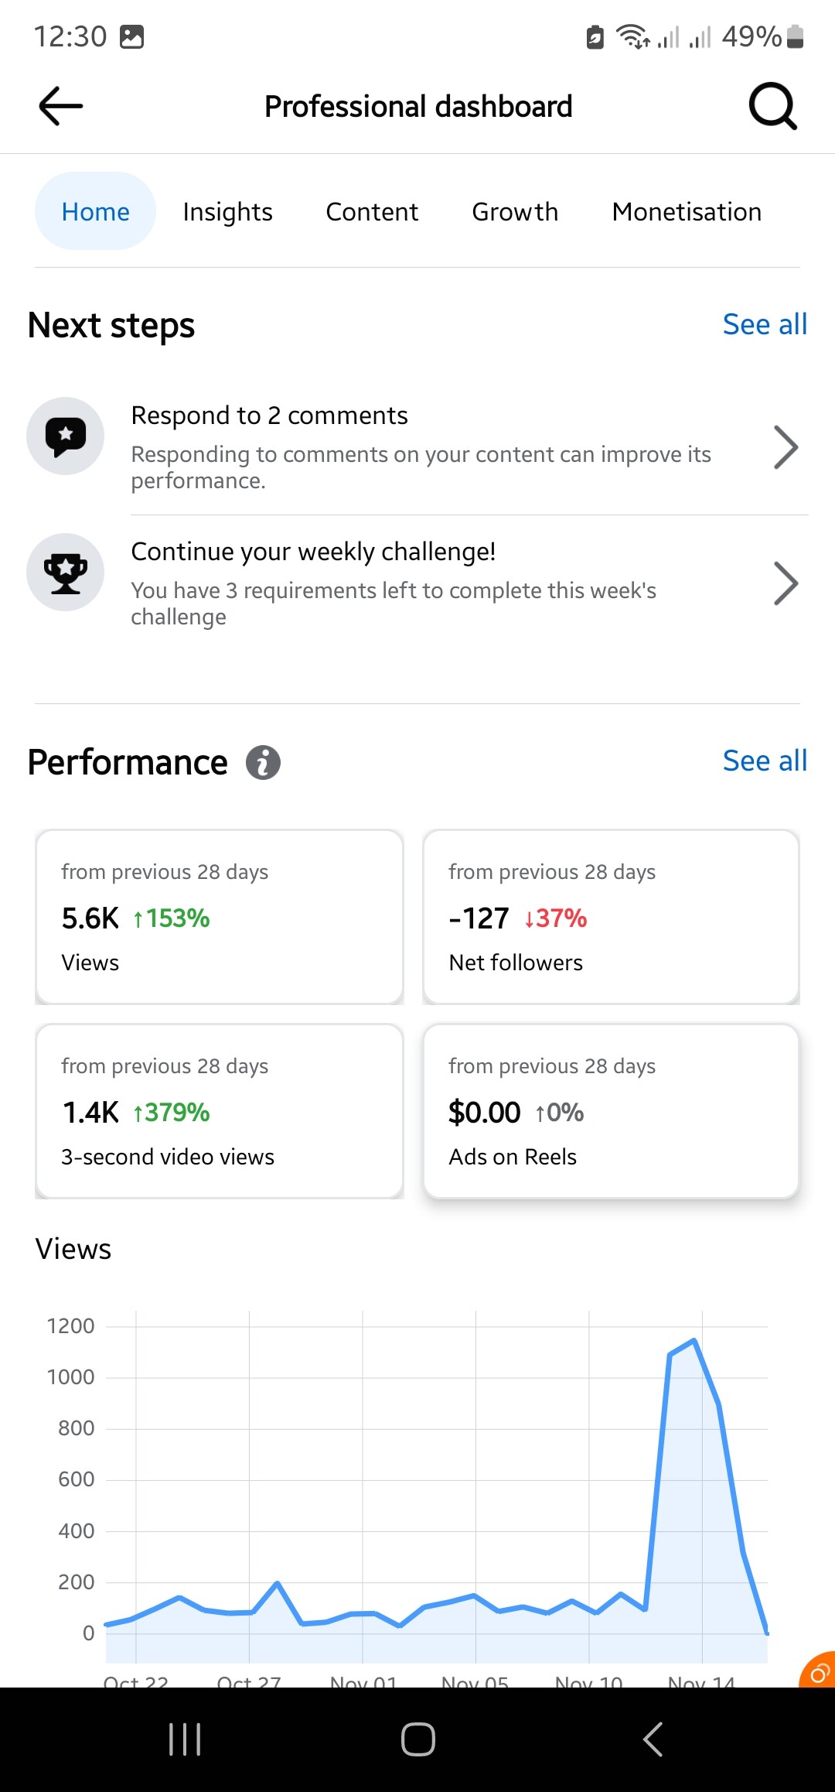Tap the Performance info icon
The image size is (835, 1792).
(263, 763)
